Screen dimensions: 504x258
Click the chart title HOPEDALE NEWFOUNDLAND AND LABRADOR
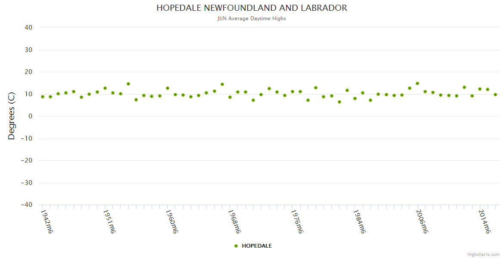tap(252, 8)
